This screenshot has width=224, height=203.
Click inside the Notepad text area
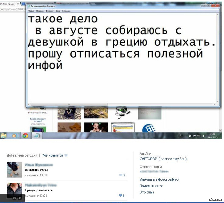(122, 83)
